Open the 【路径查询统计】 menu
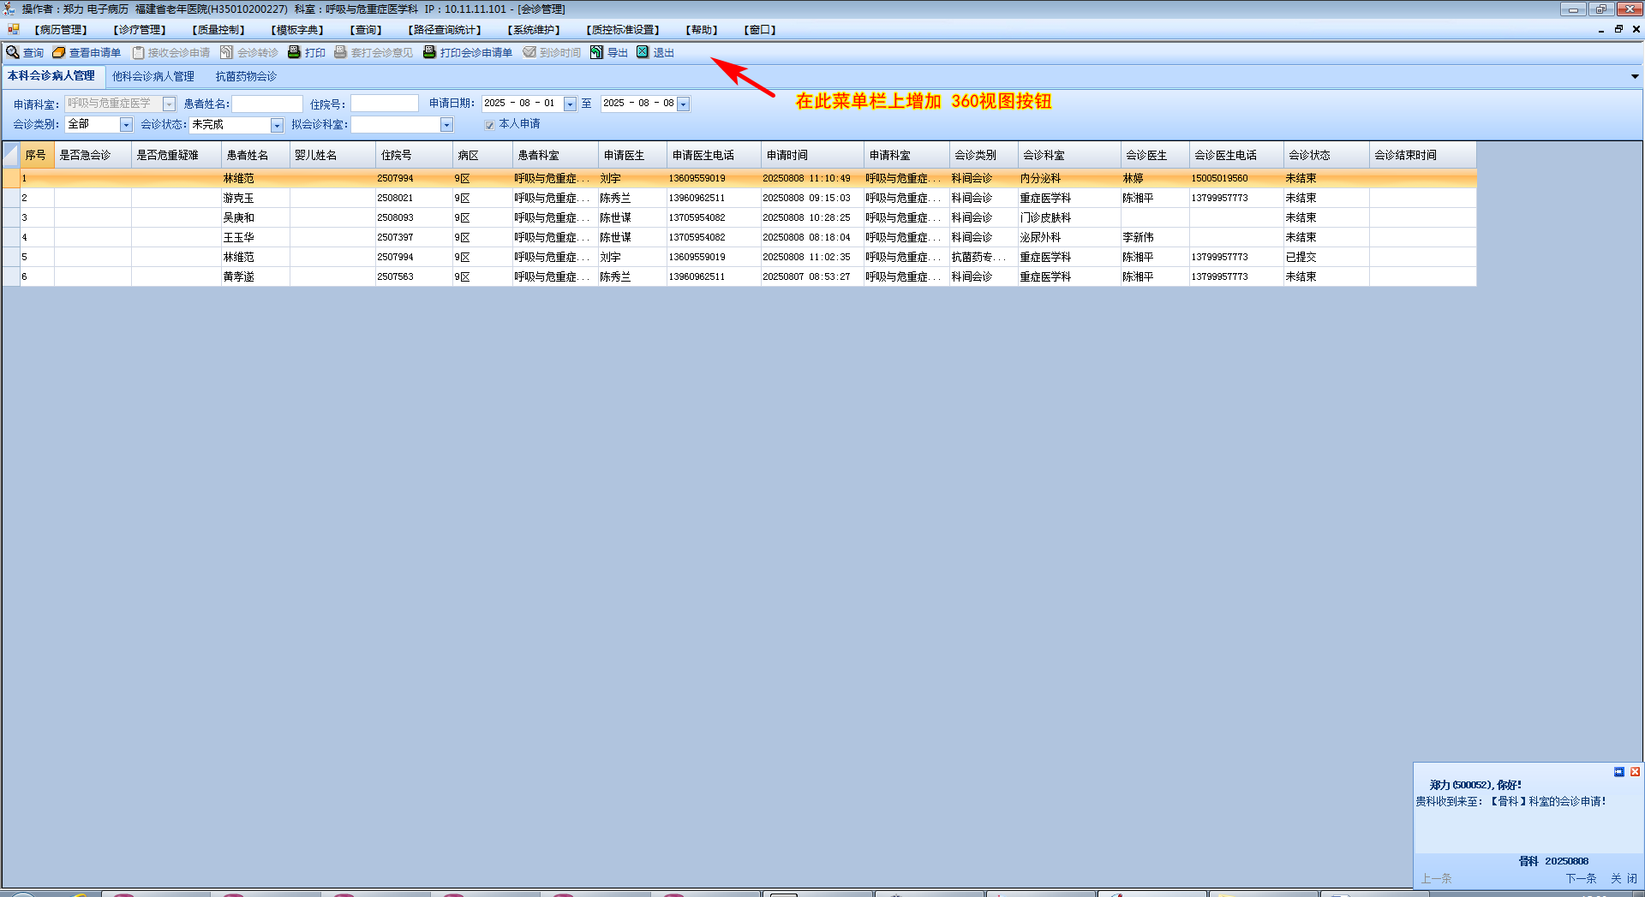 [x=445, y=30]
